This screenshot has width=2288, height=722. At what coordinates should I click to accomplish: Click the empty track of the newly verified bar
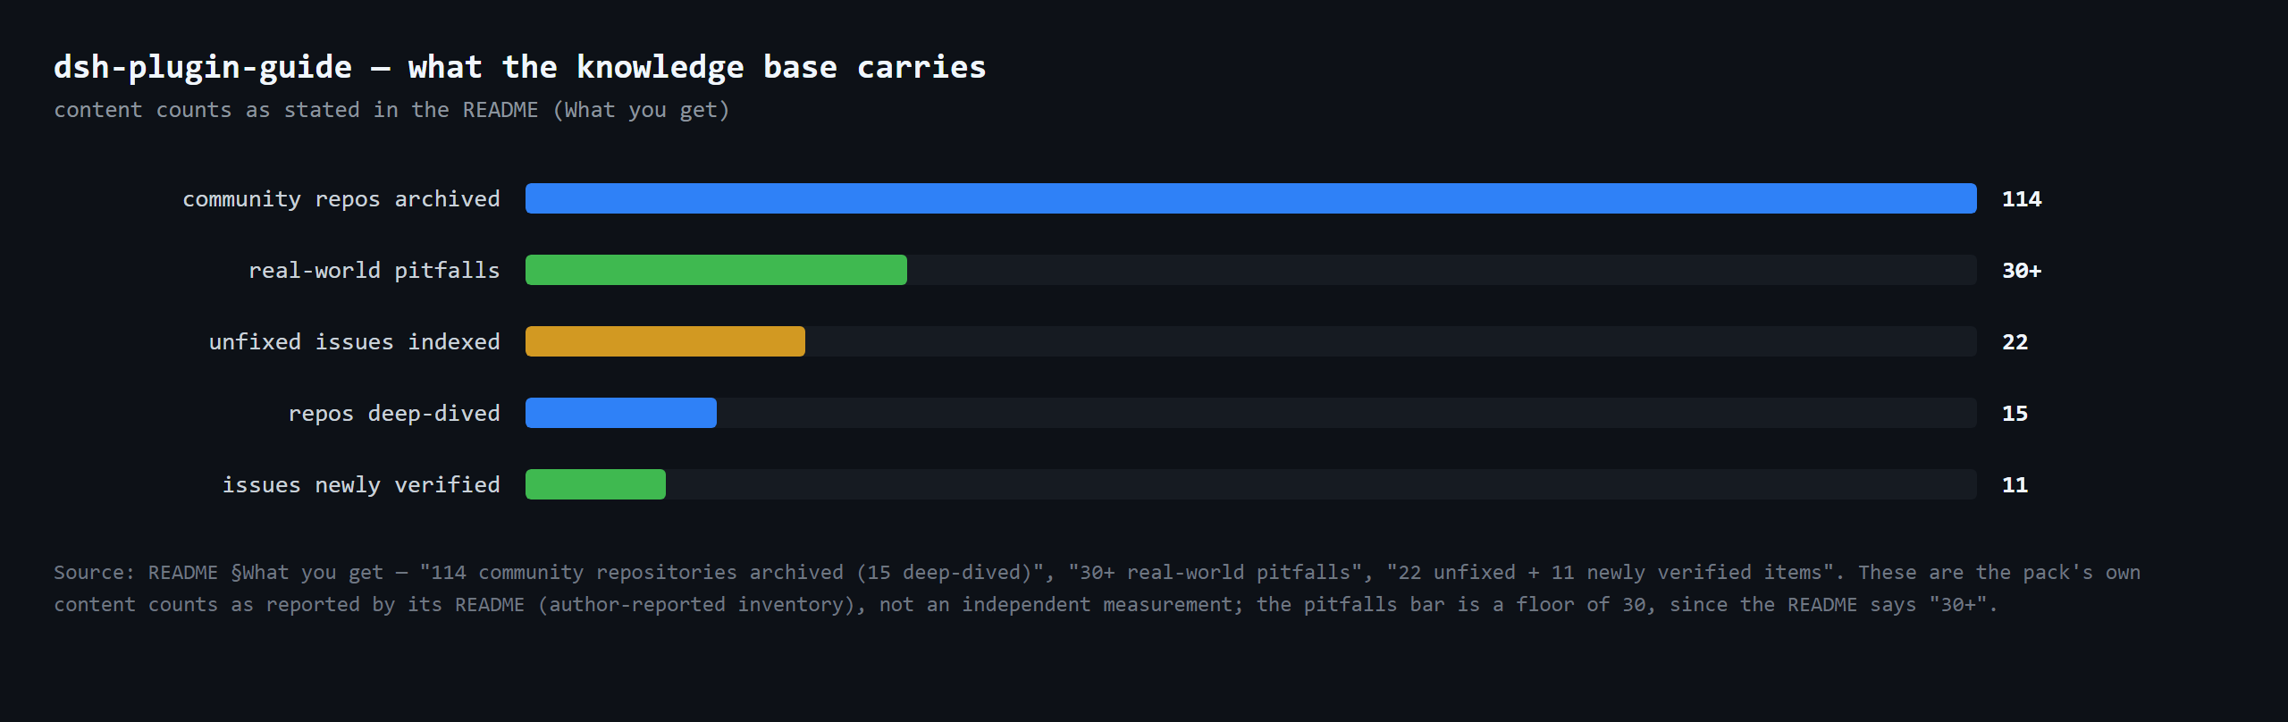click(x=1321, y=484)
